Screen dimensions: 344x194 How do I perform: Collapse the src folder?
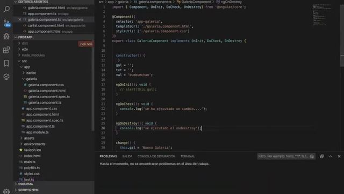[24, 61]
